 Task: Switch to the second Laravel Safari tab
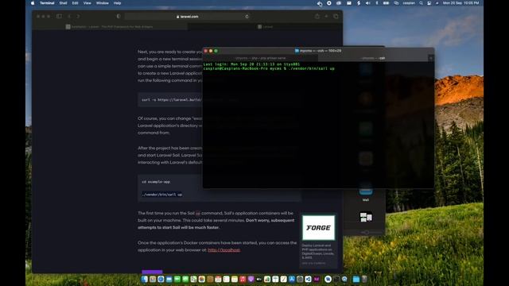265,26
